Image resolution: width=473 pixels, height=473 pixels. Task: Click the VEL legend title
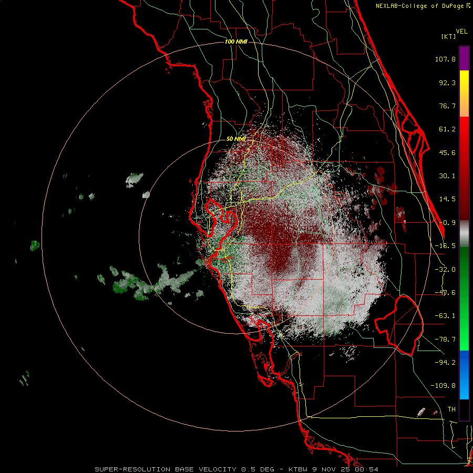(461, 32)
